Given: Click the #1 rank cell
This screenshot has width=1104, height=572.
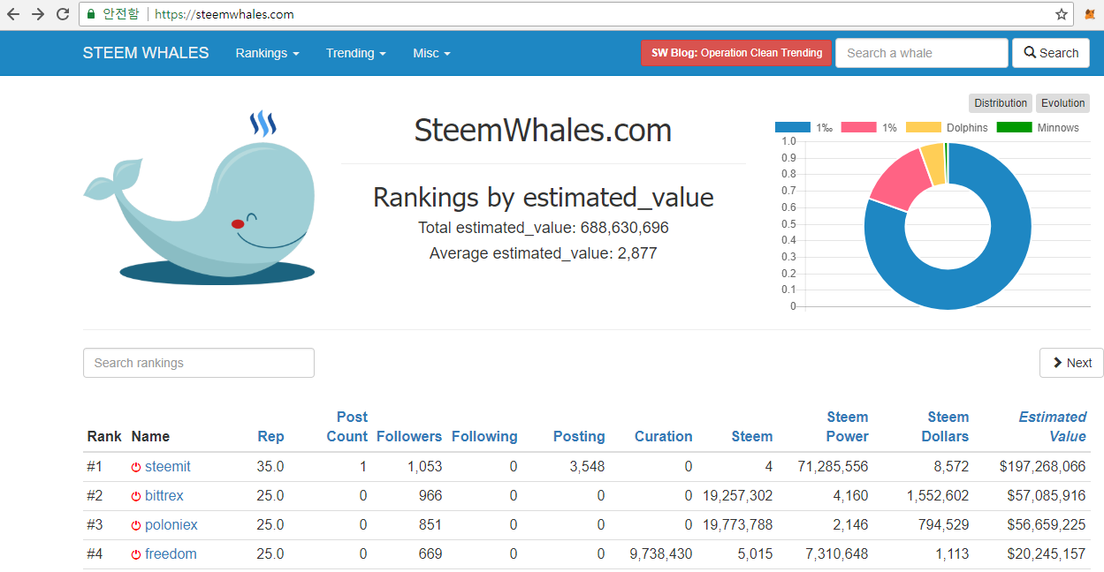Looking at the screenshot, I should [x=95, y=467].
